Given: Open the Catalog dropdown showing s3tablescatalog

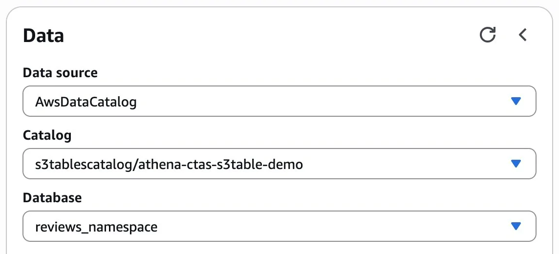Looking at the screenshot, I should (x=279, y=164).
